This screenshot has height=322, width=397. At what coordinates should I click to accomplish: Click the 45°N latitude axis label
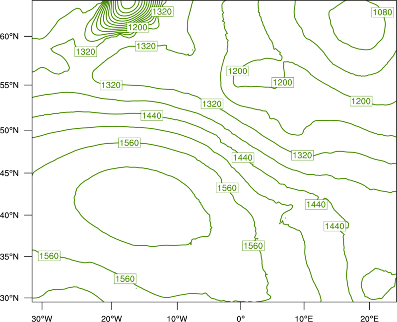[x=9, y=173]
